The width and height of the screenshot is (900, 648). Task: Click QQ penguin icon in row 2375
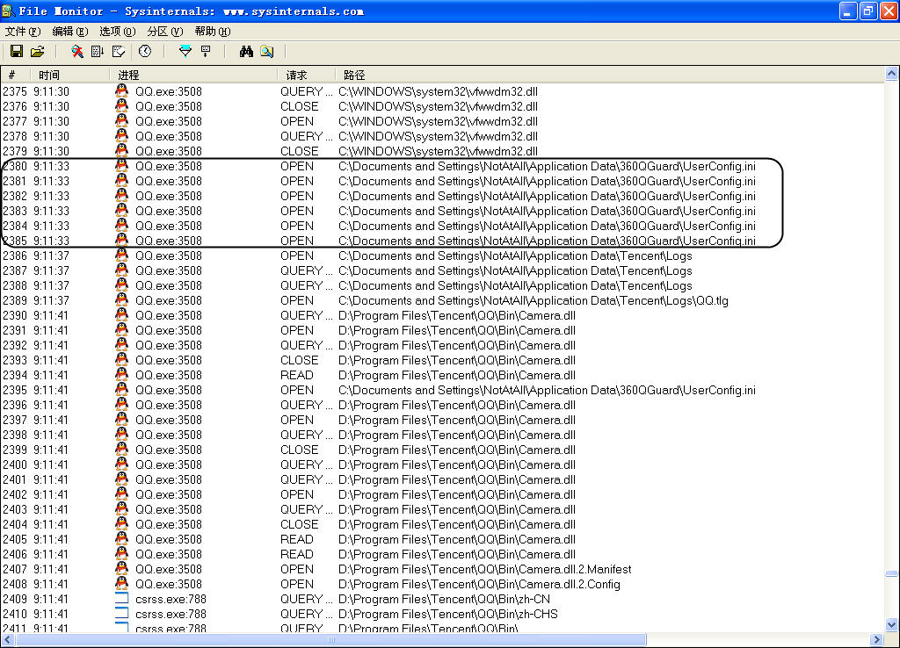tap(121, 90)
